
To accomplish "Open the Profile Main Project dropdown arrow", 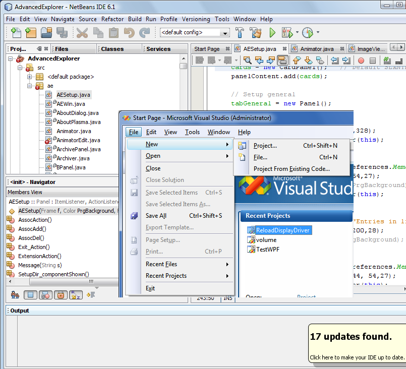I will click(318, 32).
